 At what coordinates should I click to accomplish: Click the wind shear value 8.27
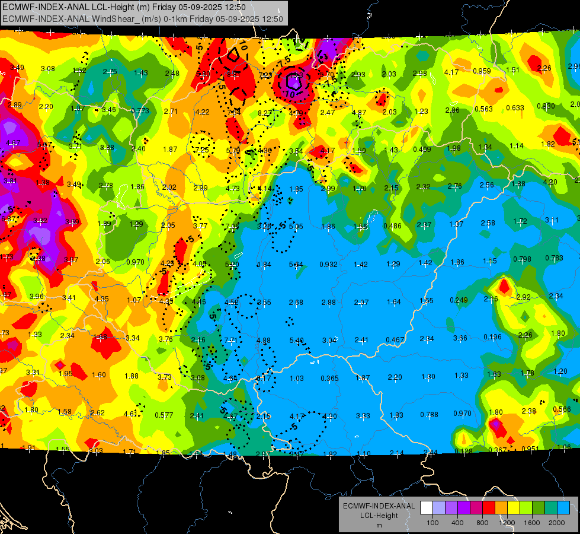point(265,113)
